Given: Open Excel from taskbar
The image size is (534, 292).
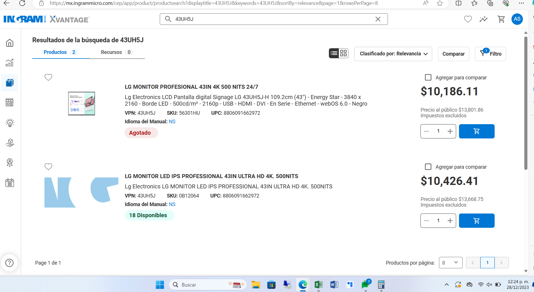Looking at the screenshot, I should coord(318,285).
